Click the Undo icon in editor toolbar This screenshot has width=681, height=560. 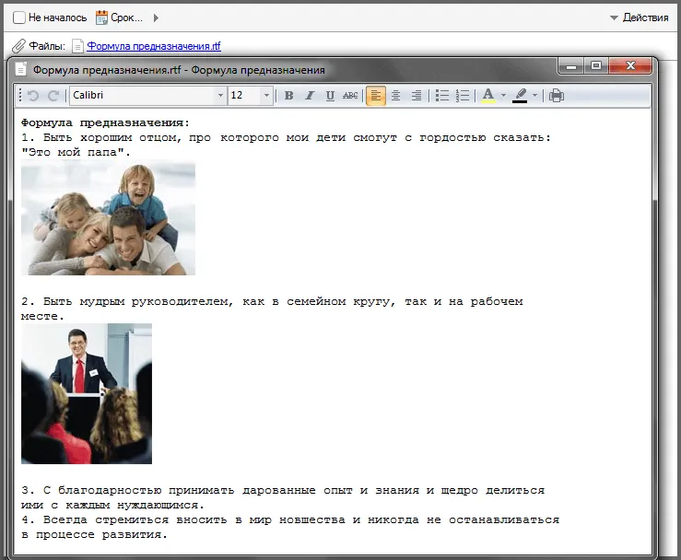[34, 96]
